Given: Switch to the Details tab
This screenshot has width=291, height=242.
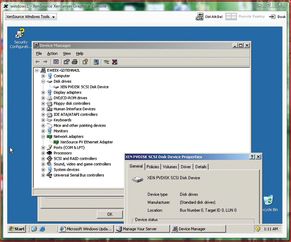Looking at the screenshot, I should tap(201, 167).
